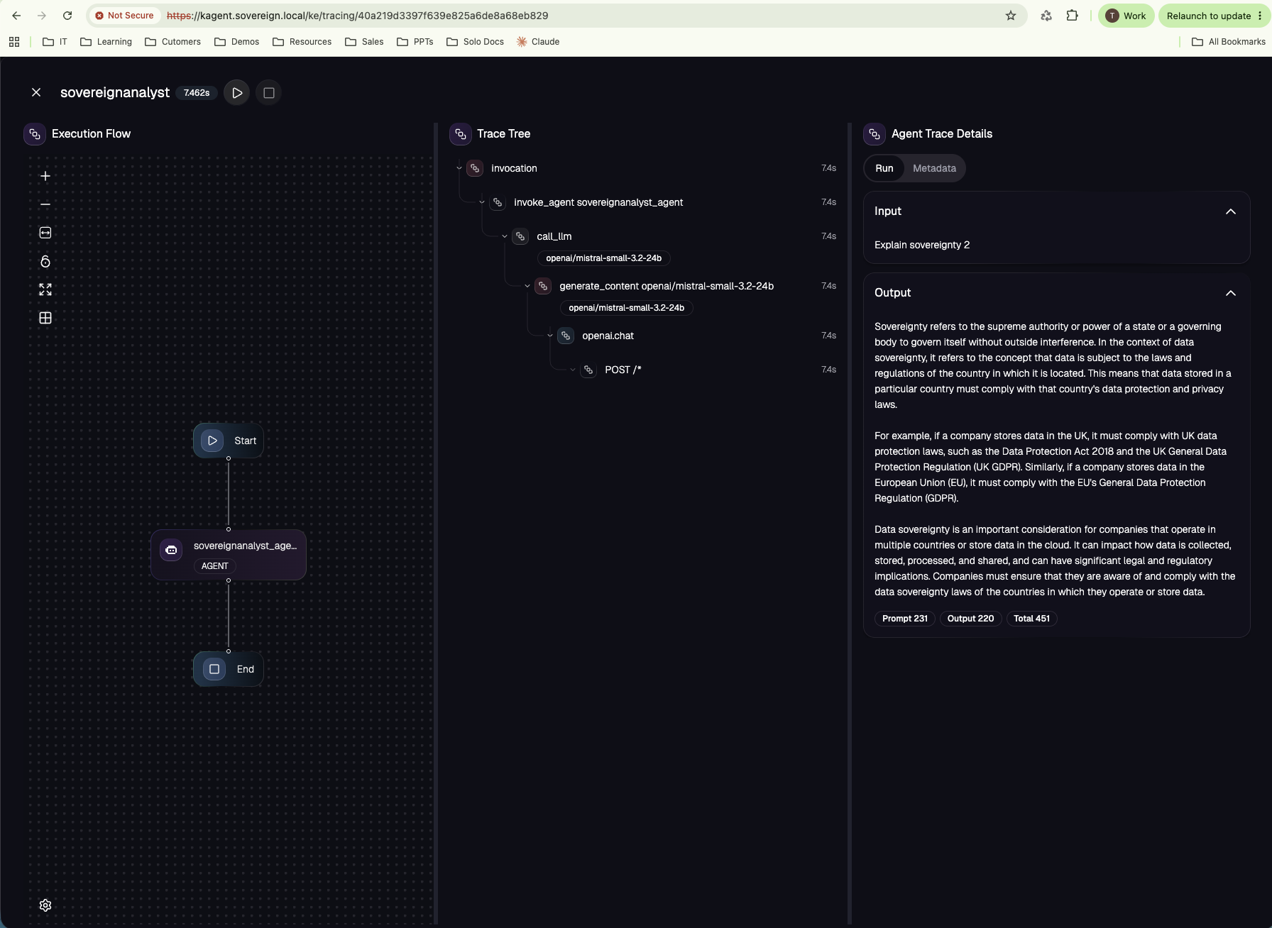The image size is (1272, 928).
Task: Select the invocation span
Action: pyautogui.click(x=514, y=168)
